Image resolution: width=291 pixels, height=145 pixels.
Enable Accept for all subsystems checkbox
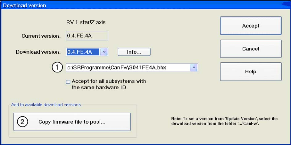[68, 82]
